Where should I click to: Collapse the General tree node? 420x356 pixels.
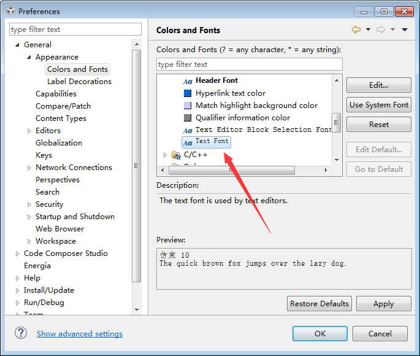coord(17,45)
